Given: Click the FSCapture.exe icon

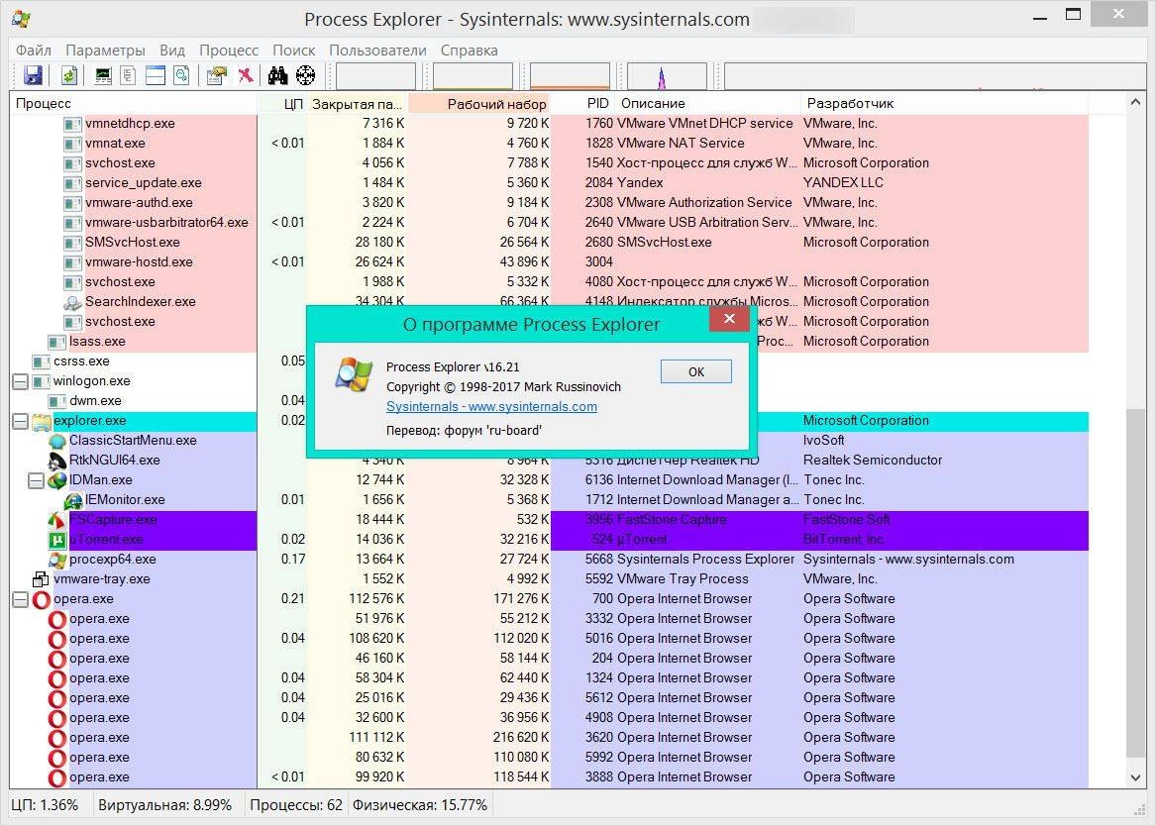Looking at the screenshot, I should point(56,520).
